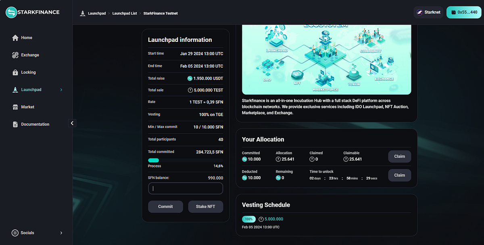Expand the Socials menu chevron
This screenshot has width=484, height=245.
(61, 233)
